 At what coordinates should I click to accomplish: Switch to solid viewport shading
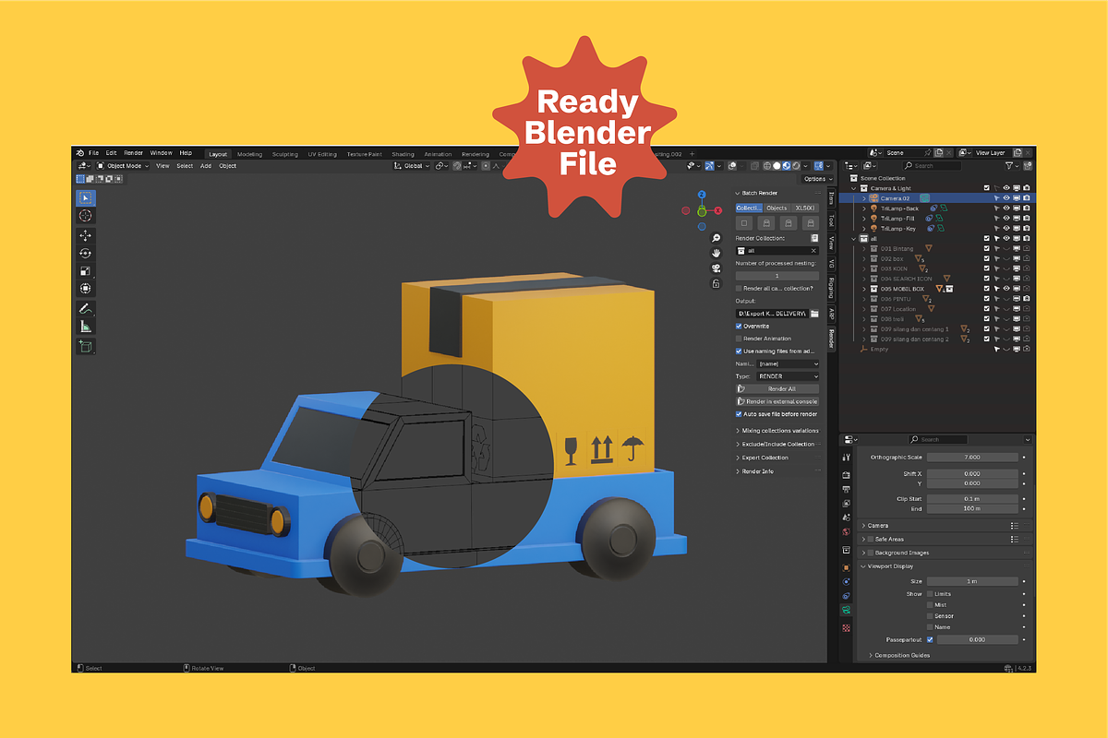tap(777, 166)
